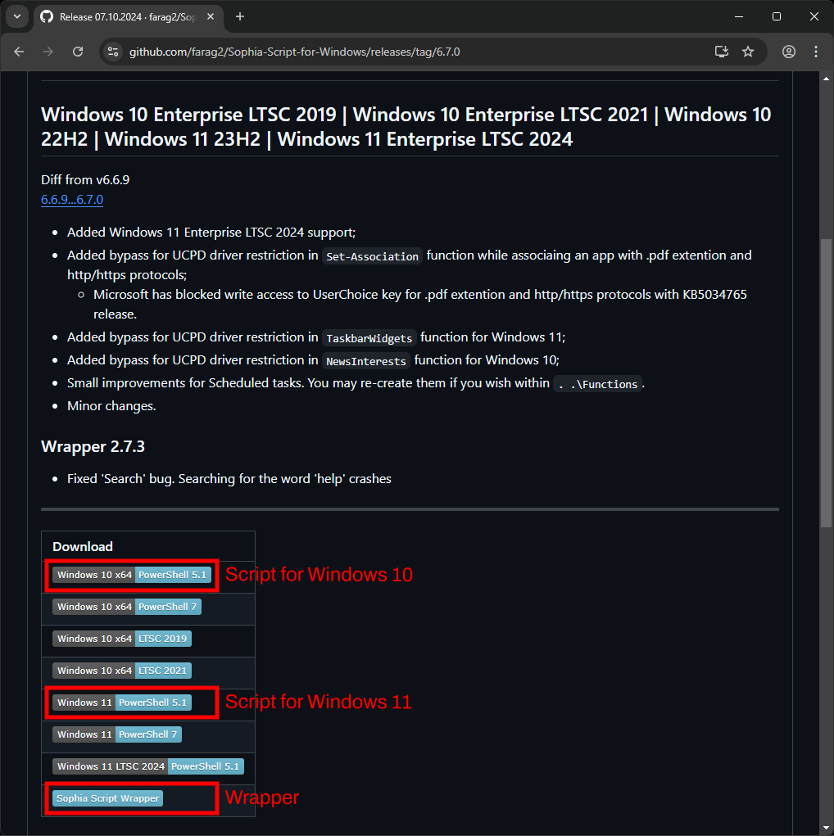Viewport: 834px width, 836px height.
Task: Download Windows 10 x64 LTSC 2021 badge
Action: [122, 671]
